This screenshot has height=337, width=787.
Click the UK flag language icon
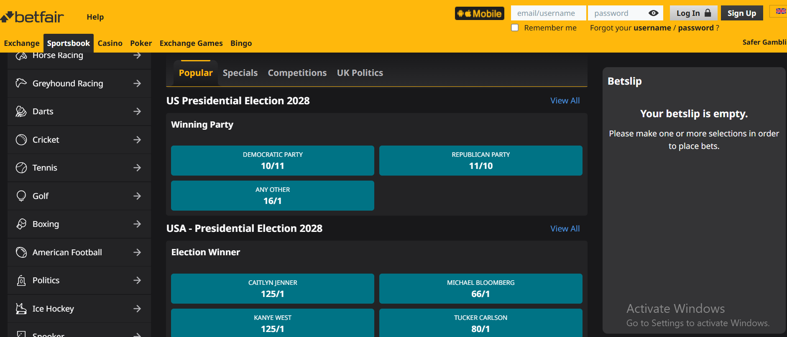tap(781, 11)
